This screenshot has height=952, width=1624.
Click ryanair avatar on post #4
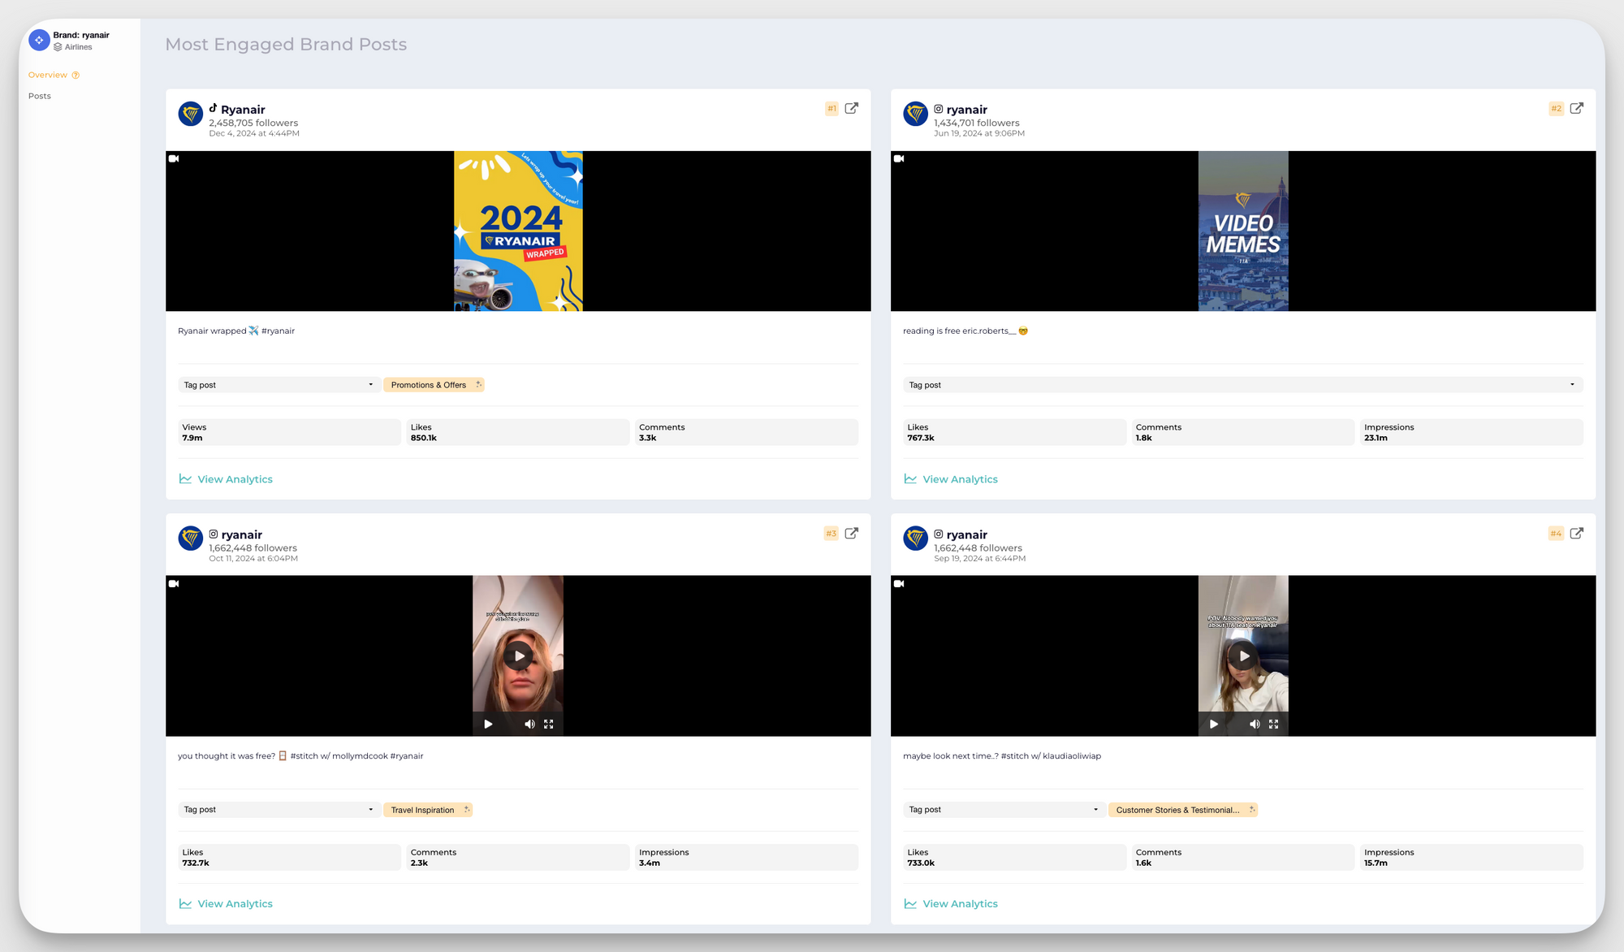(916, 538)
